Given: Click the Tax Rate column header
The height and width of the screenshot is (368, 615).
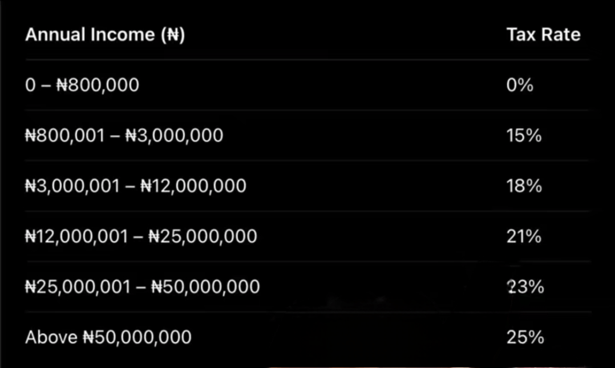Looking at the screenshot, I should (543, 34).
